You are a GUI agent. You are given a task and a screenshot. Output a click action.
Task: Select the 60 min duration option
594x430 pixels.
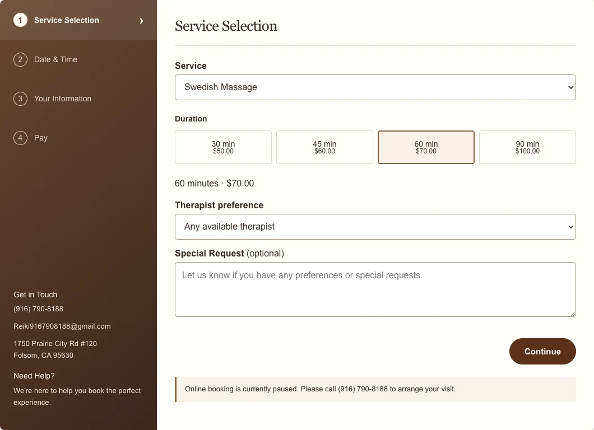pyautogui.click(x=426, y=147)
